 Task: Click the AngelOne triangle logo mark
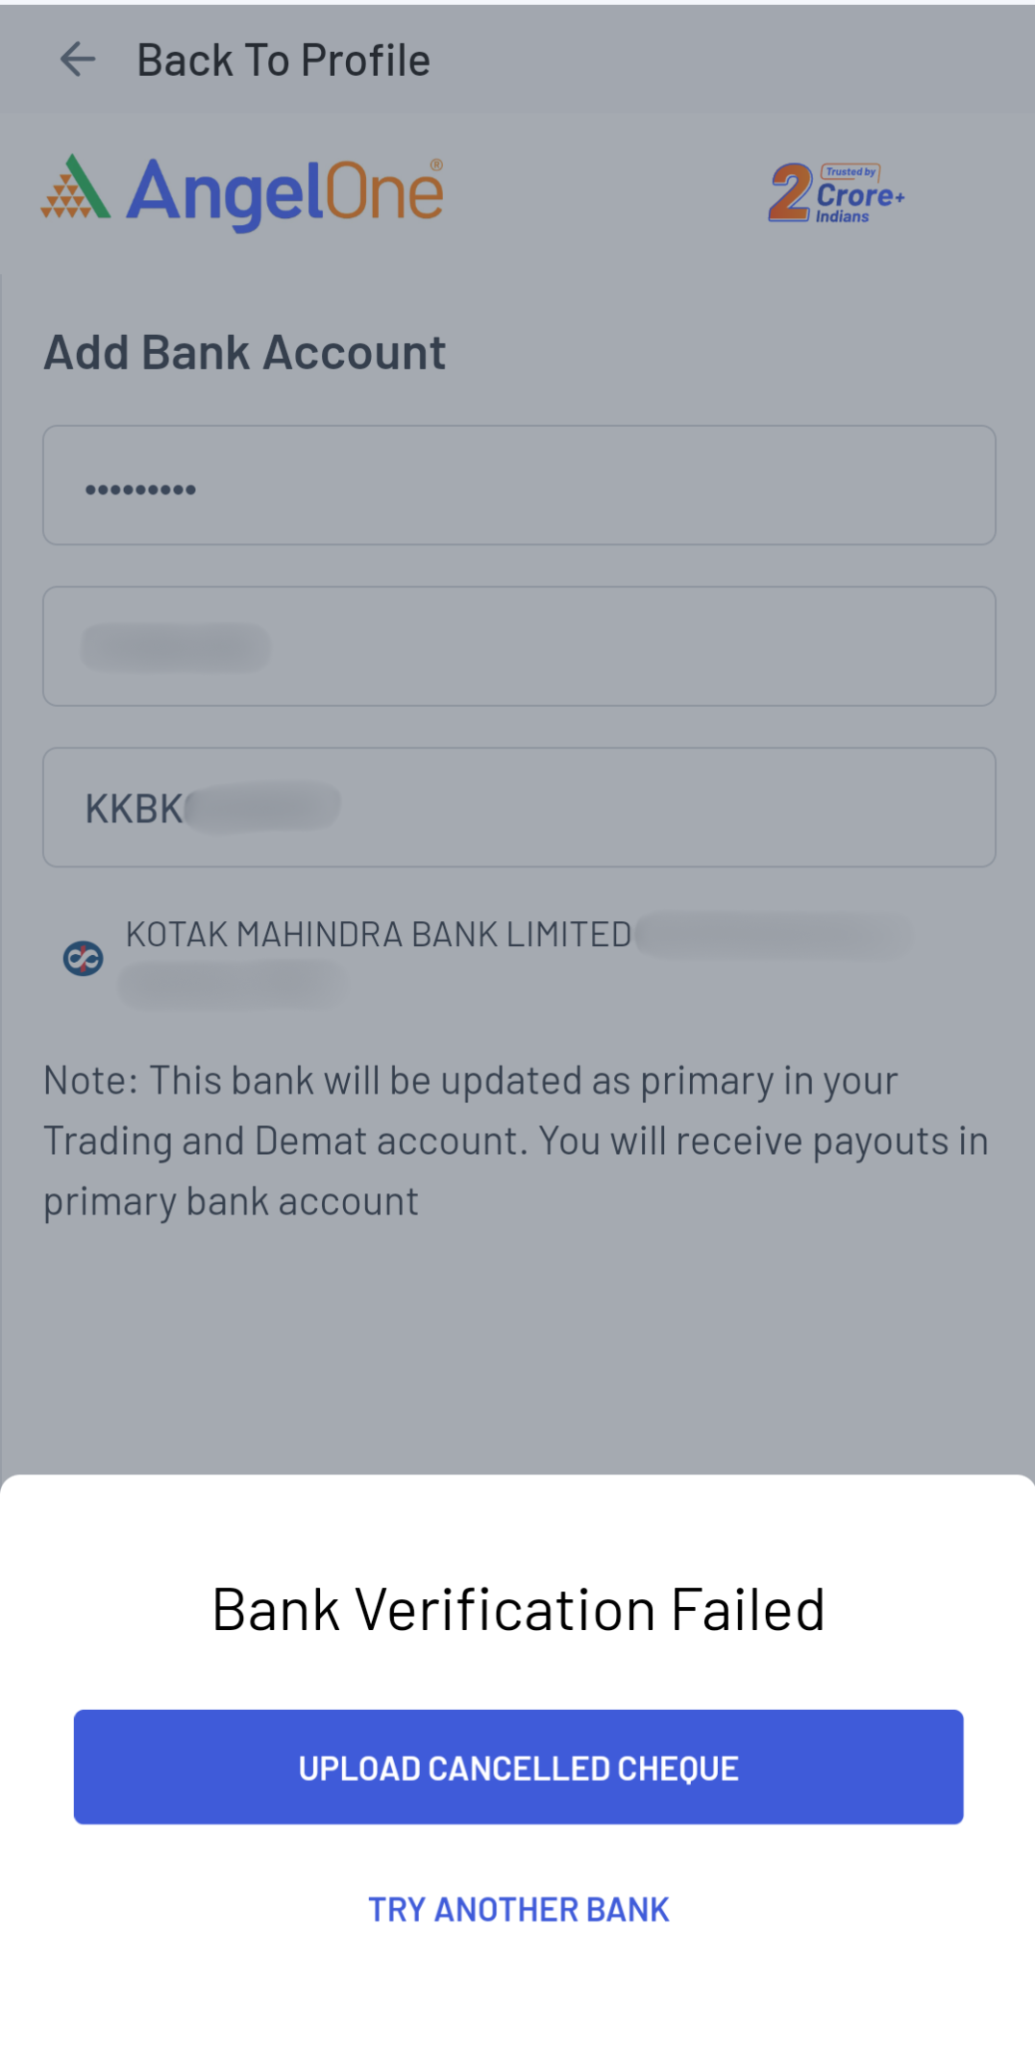[x=75, y=188]
